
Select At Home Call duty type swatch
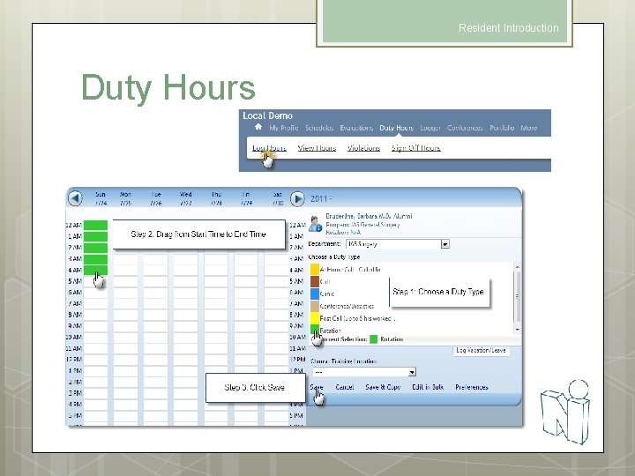[315, 269]
